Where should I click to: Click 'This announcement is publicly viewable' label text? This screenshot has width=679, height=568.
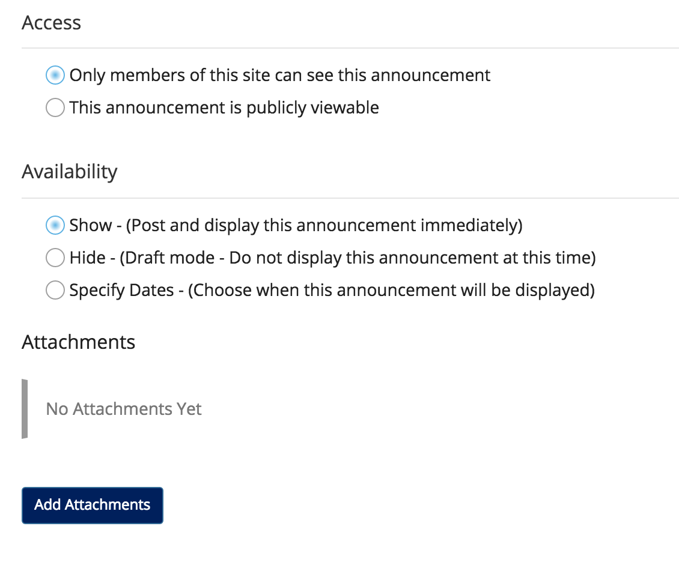224,108
